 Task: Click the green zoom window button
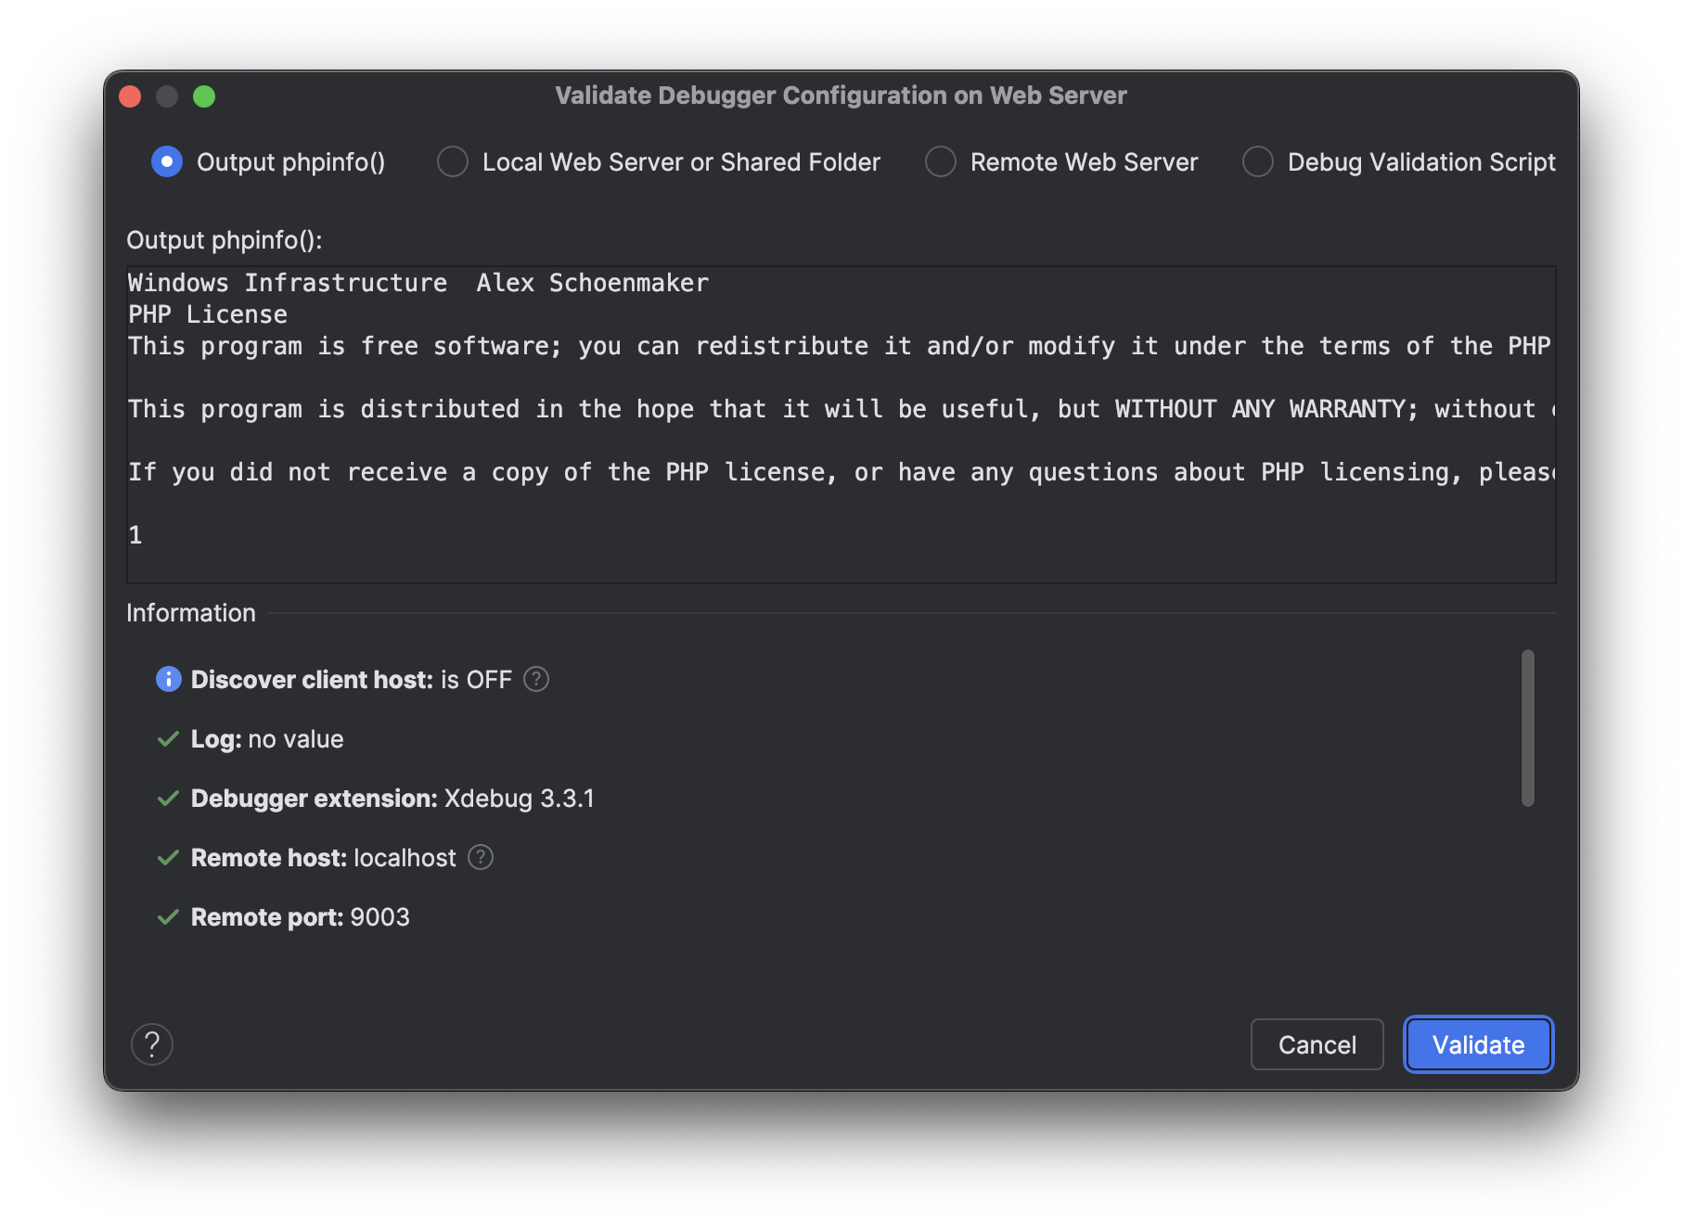click(204, 96)
